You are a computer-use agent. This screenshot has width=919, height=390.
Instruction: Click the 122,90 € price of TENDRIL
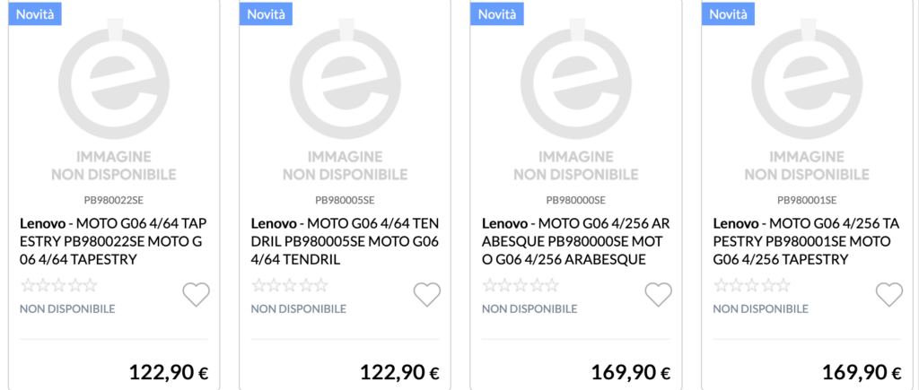[x=399, y=371]
